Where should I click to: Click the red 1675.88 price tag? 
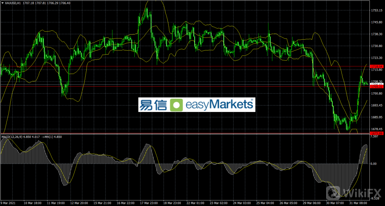click(376, 133)
